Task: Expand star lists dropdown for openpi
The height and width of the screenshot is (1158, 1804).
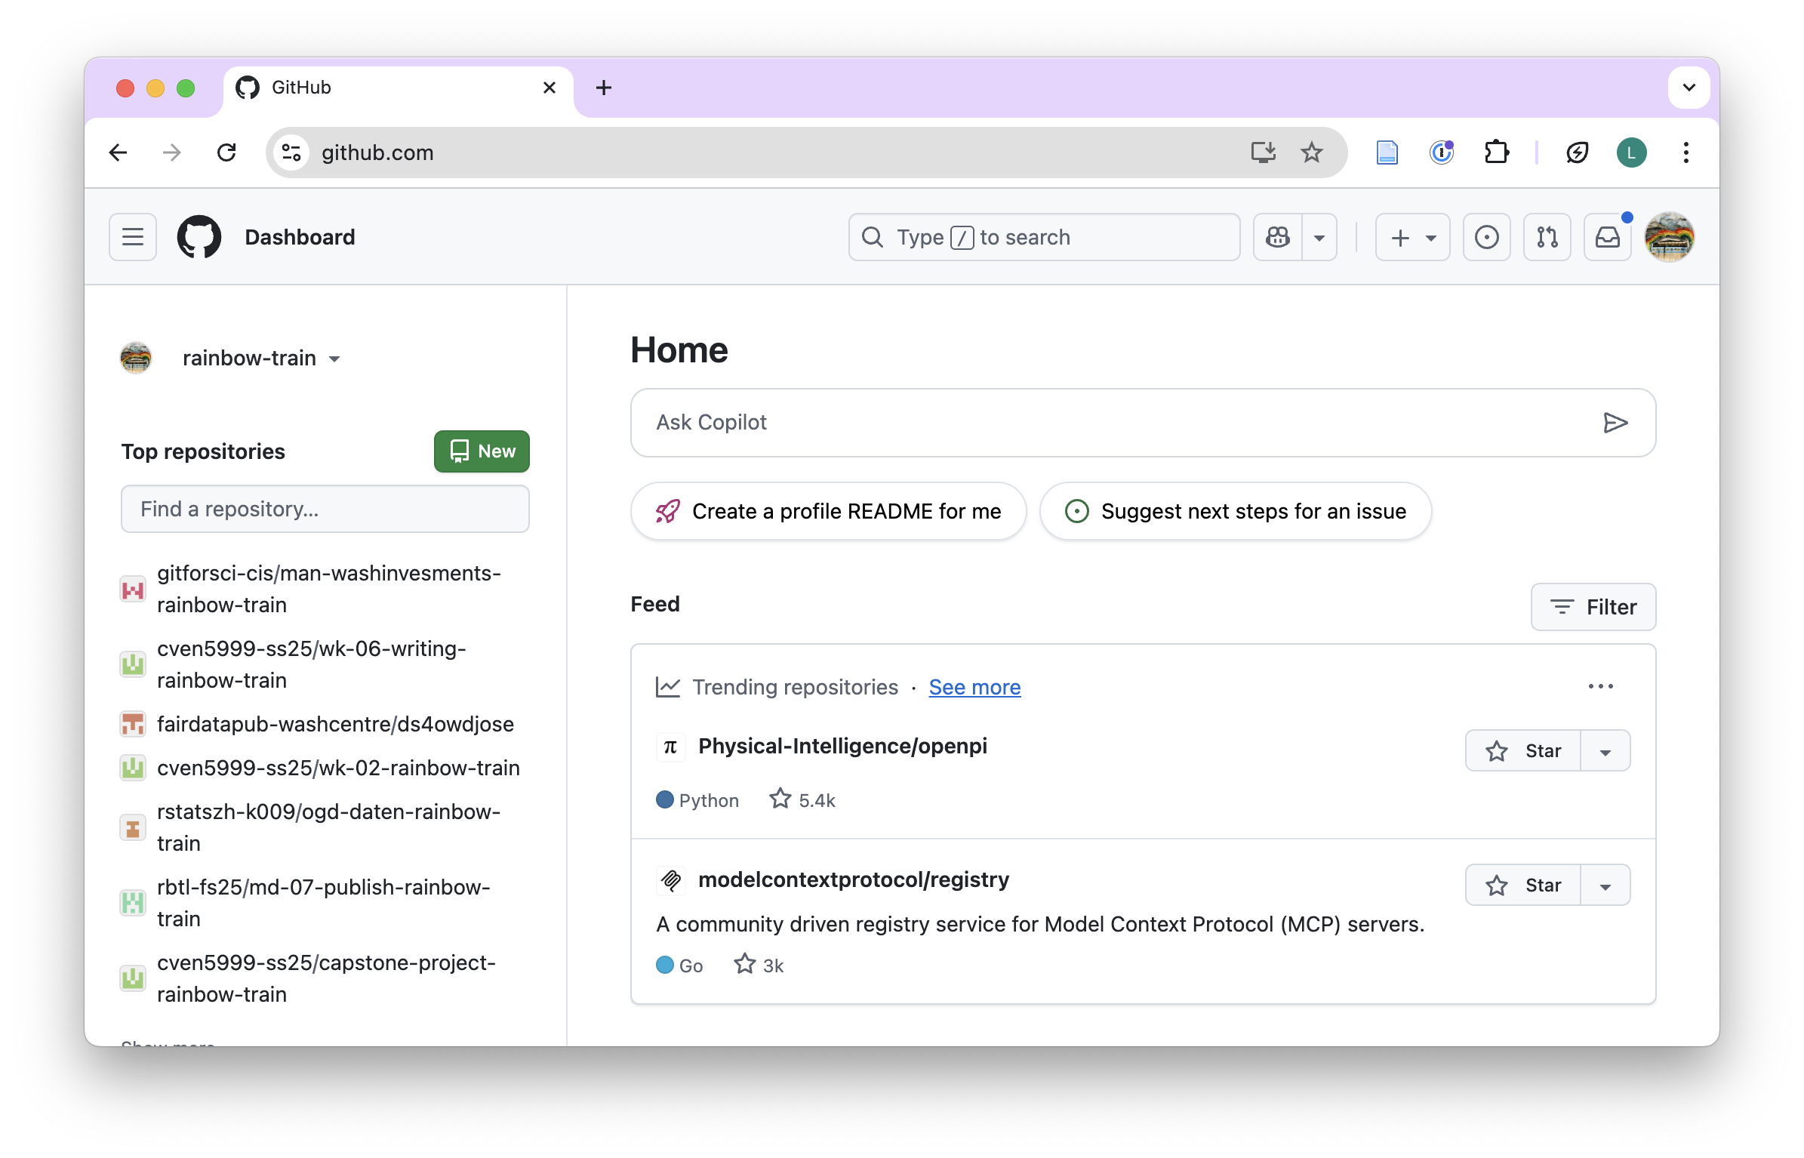Action: pyautogui.click(x=1605, y=751)
